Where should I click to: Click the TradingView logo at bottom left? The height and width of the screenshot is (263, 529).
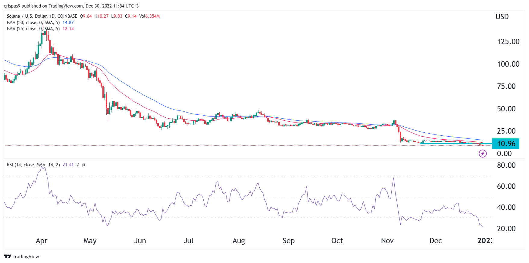21,256
